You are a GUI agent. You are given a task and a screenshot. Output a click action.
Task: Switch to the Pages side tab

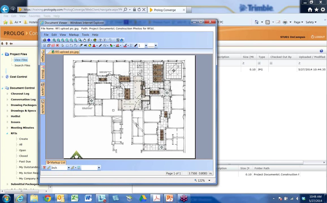click(42, 56)
